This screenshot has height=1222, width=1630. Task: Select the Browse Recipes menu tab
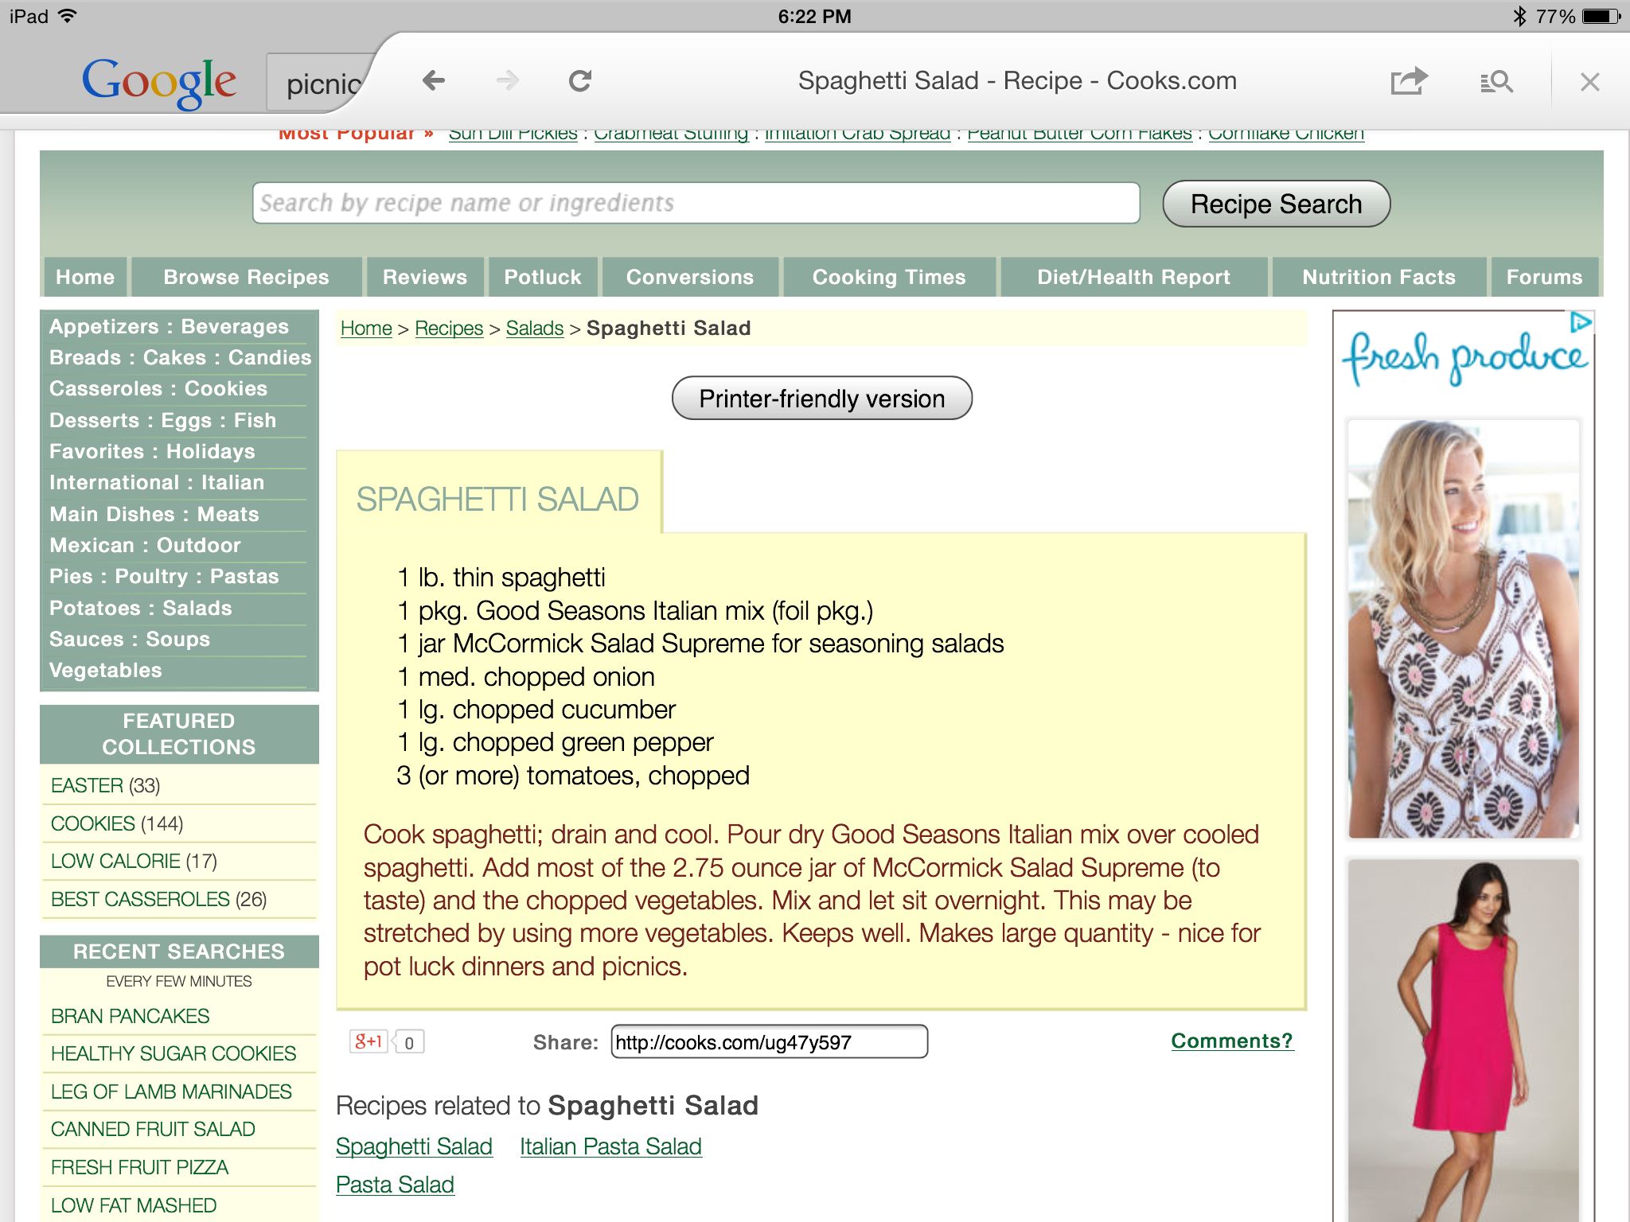(248, 276)
